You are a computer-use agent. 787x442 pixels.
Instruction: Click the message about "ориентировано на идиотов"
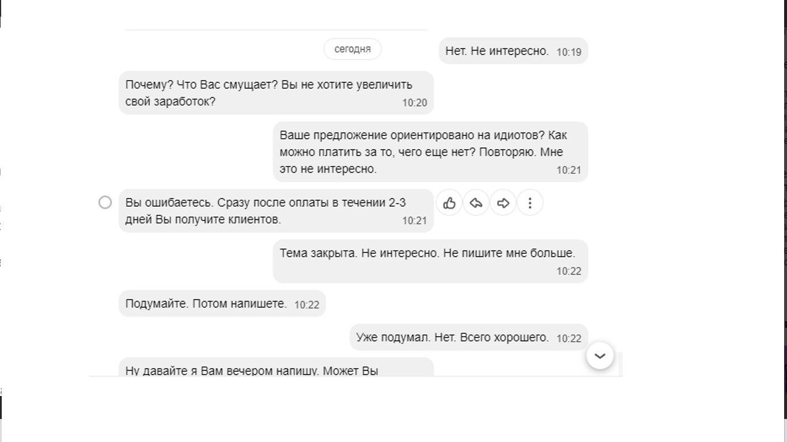pos(423,152)
